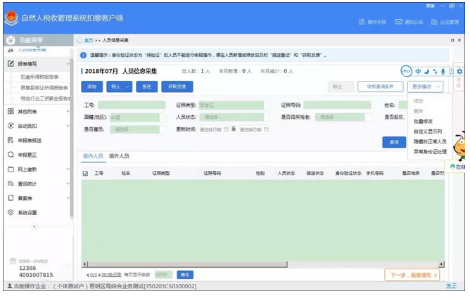Click the 确定 button beside page size
The width and height of the screenshot is (470, 296).
click(185, 275)
